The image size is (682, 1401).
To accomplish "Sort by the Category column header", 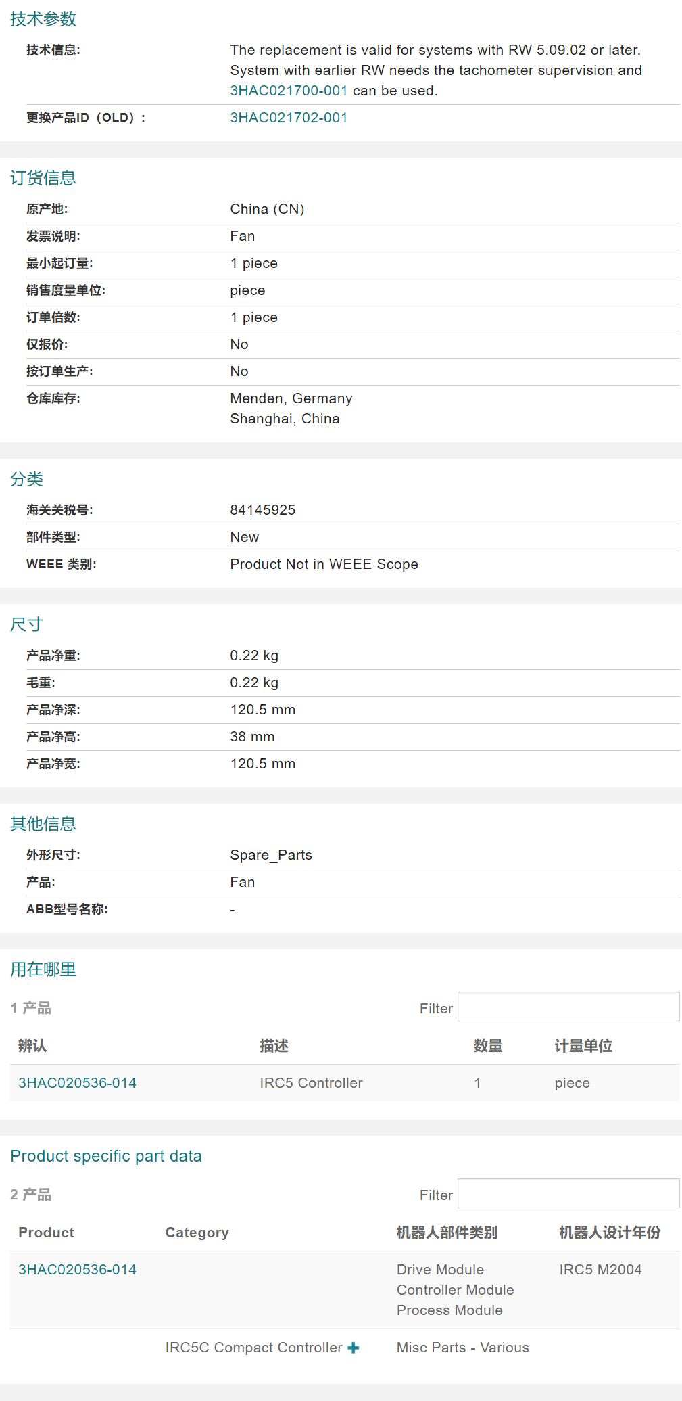I will point(197,1233).
